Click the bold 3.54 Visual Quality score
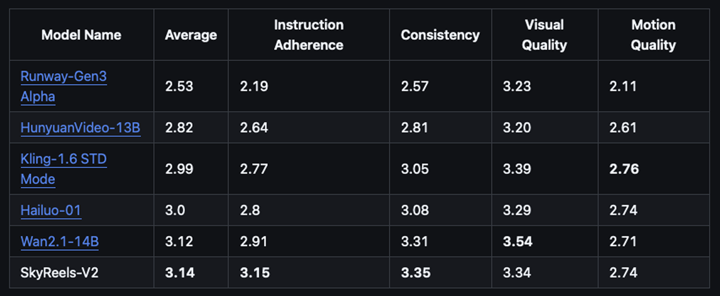This screenshot has height=296, width=720. point(517,242)
